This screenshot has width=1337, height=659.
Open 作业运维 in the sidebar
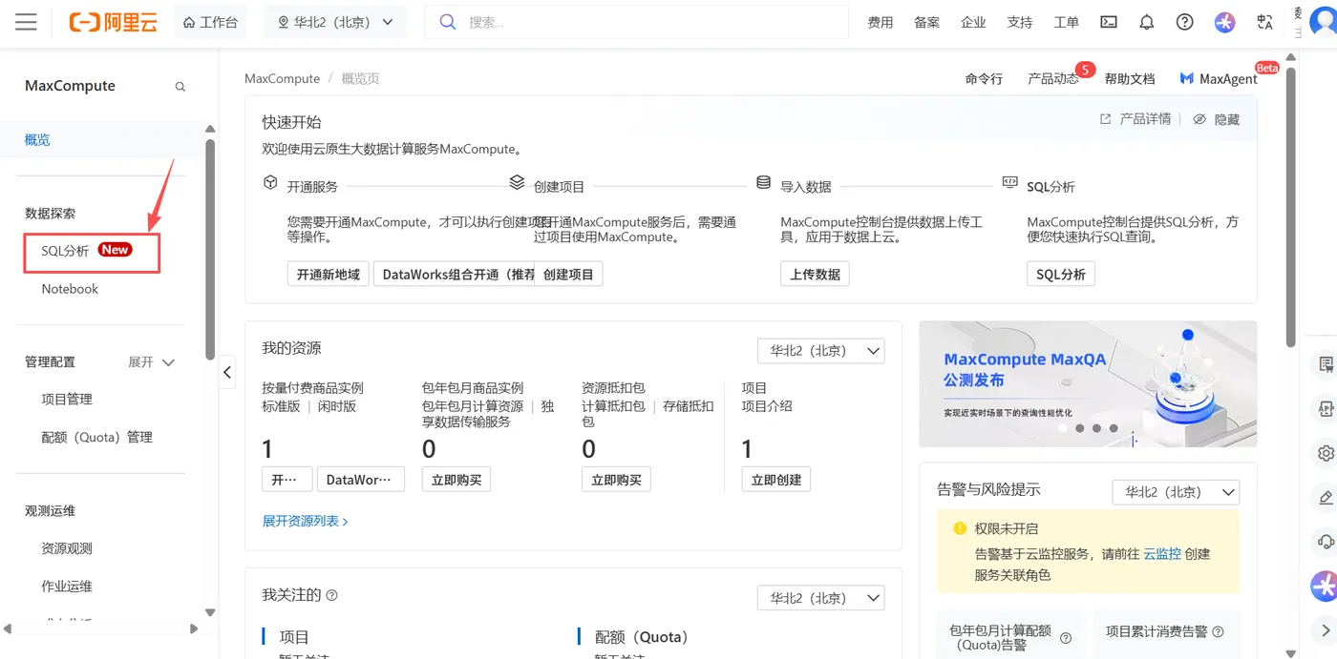click(67, 587)
